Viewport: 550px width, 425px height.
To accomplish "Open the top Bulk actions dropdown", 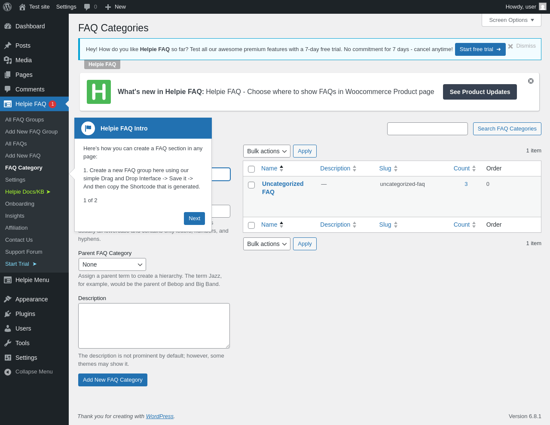I will tap(267, 151).
